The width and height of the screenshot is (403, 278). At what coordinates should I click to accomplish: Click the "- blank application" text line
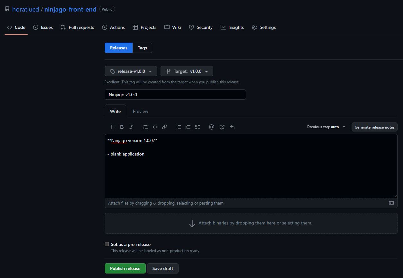[126, 154]
